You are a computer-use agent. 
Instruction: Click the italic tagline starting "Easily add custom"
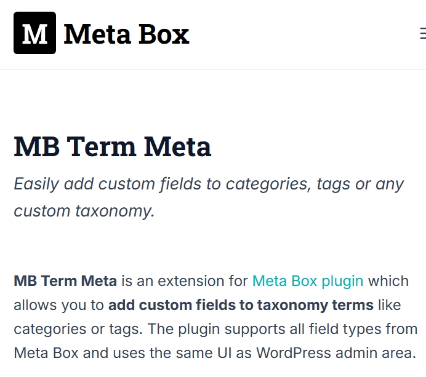(209, 197)
